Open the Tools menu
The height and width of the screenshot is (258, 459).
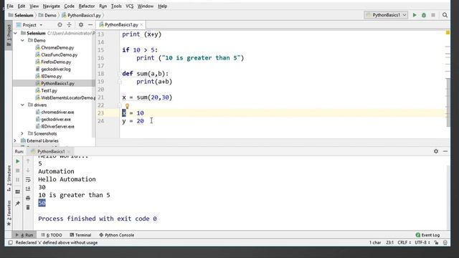click(116, 6)
